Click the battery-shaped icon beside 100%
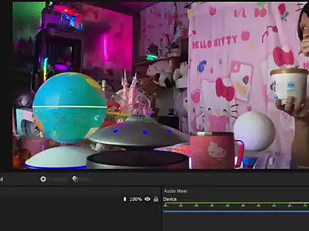 125,199
